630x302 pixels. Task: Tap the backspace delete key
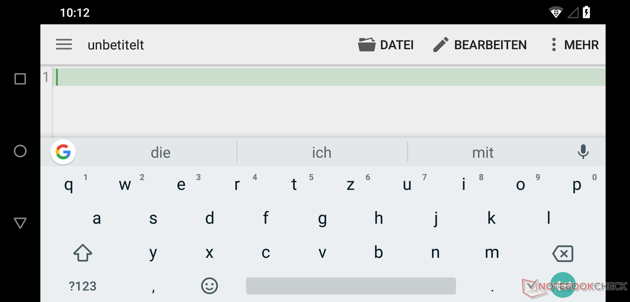563,254
